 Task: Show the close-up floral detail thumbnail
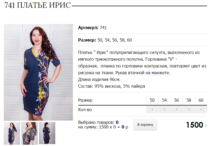(30, 133)
